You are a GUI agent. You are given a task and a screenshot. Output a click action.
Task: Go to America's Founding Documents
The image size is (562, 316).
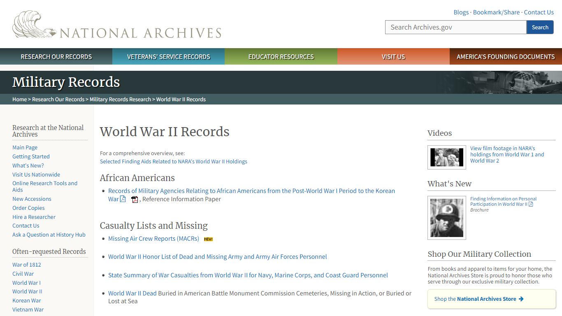point(506,57)
